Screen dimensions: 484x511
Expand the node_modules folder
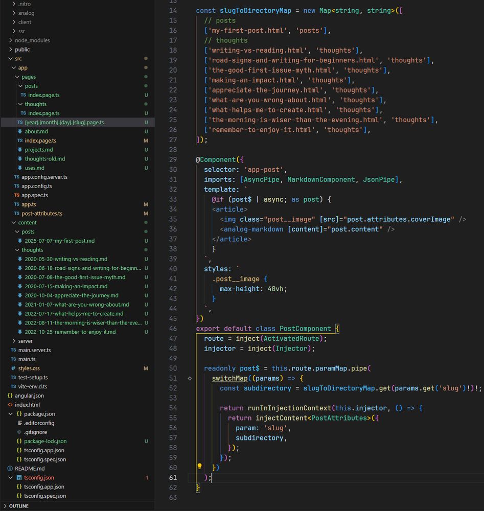tap(10, 40)
